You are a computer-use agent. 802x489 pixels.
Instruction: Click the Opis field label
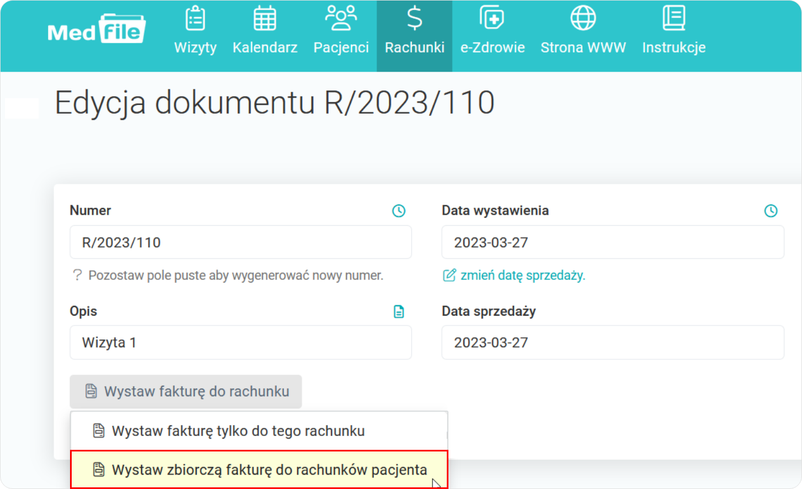(83, 311)
